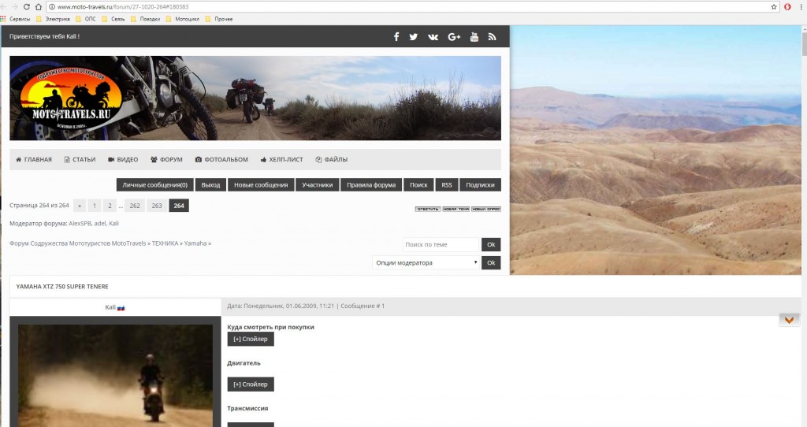
Task: Open the Facebook social icon
Action: coord(396,36)
